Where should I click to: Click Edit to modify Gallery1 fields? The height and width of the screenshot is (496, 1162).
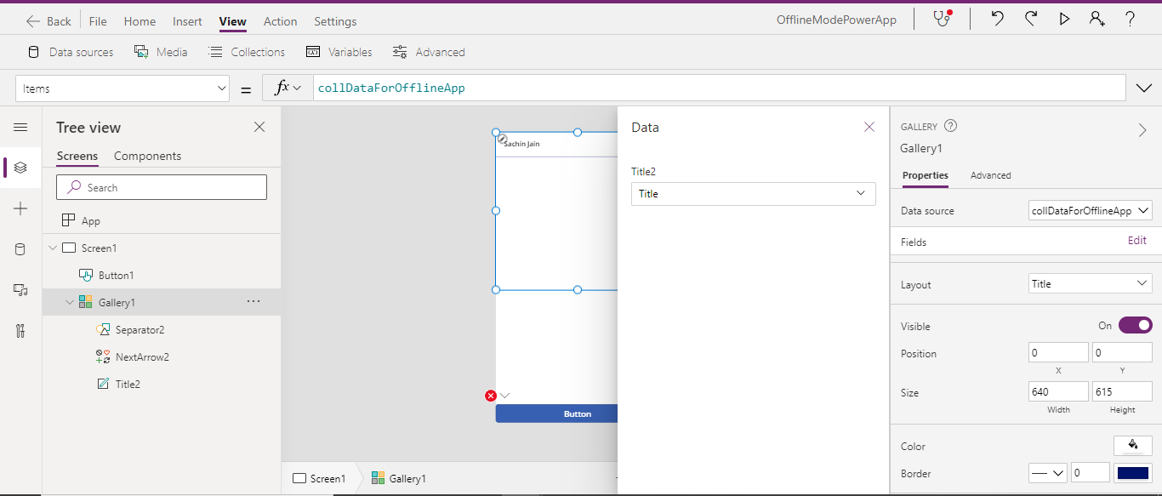coord(1136,240)
